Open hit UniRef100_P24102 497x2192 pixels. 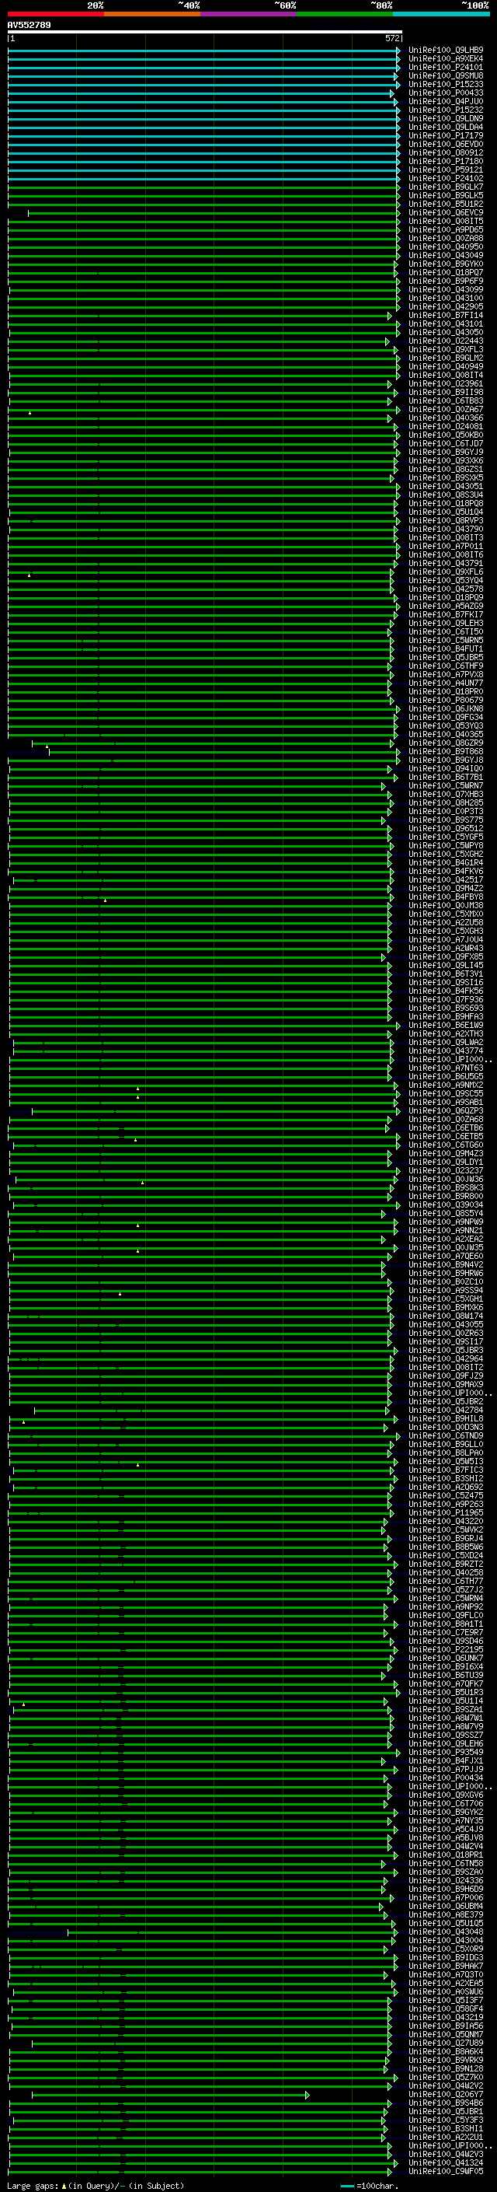coord(446,179)
